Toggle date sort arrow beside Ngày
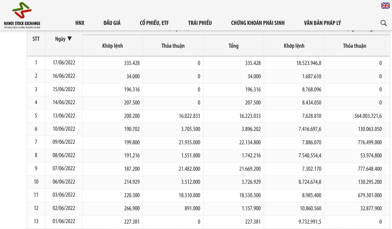Screen dimensions: 392x229 pyautogui.click(x=70, y=39)
